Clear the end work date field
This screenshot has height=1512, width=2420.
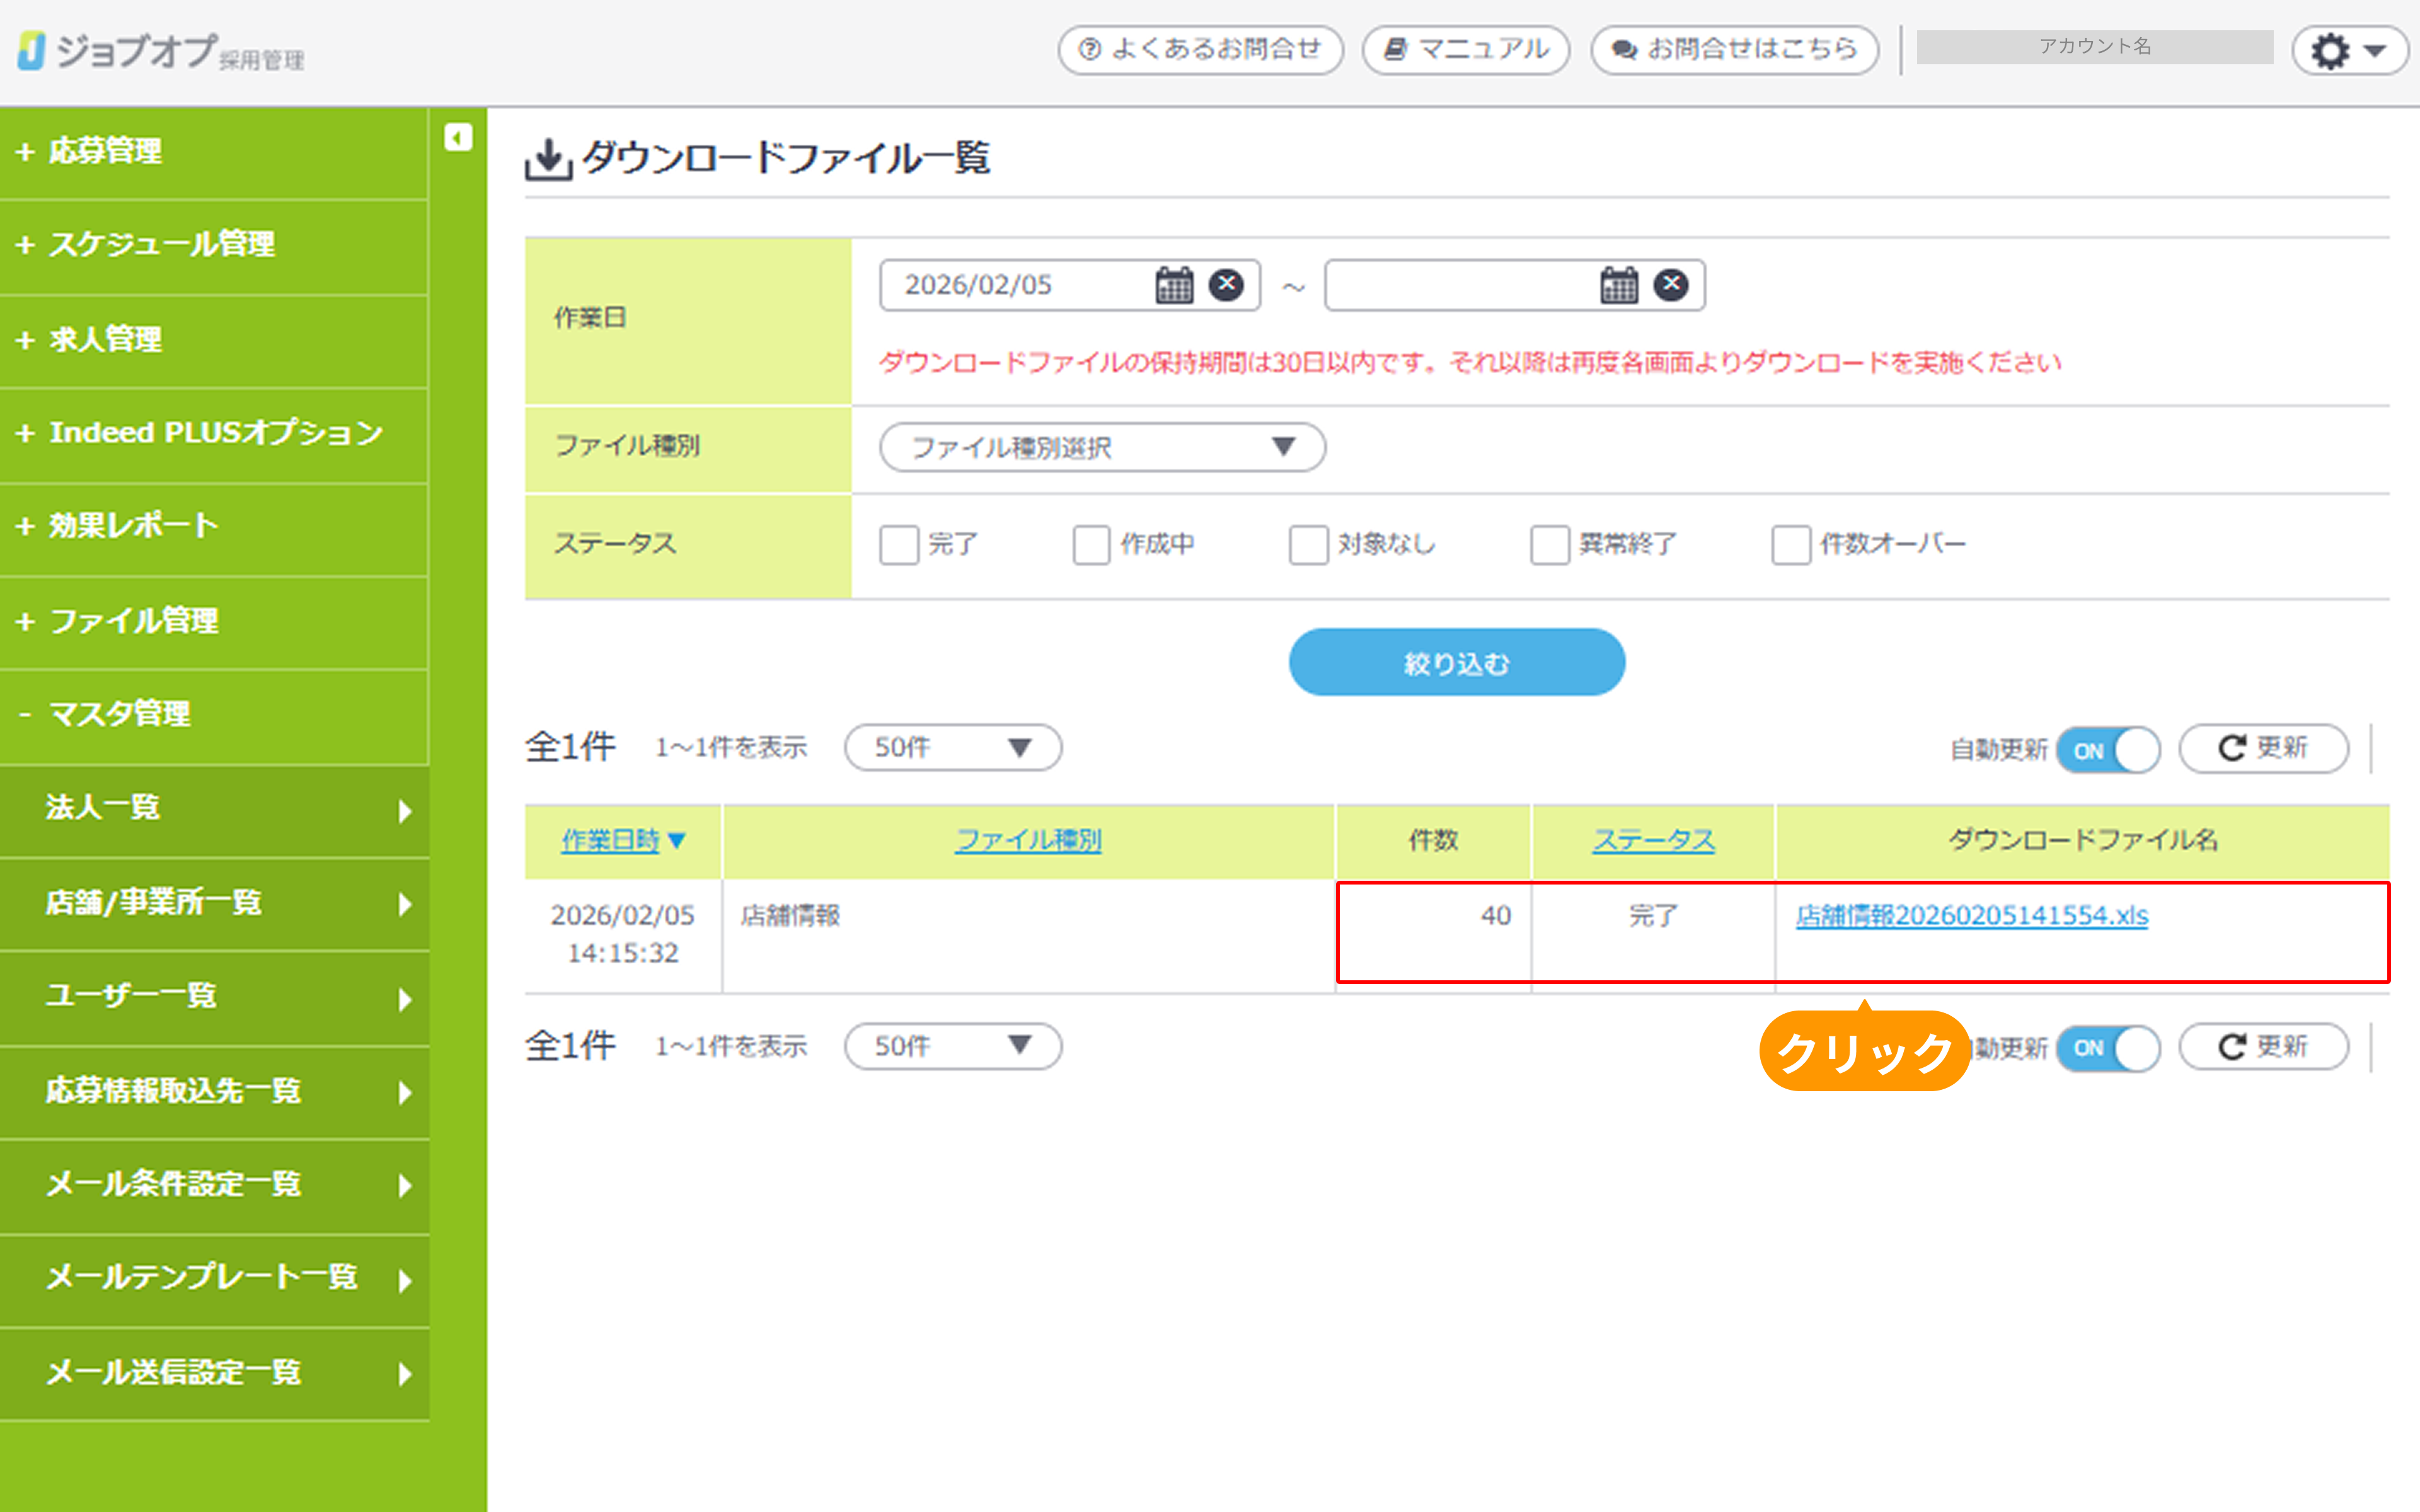tap(1670, 285)
